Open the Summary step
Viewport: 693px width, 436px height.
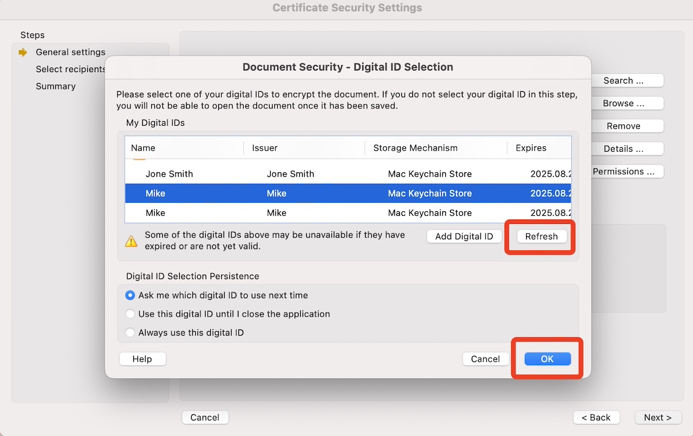pyautogui.click(x=55, y=86)
